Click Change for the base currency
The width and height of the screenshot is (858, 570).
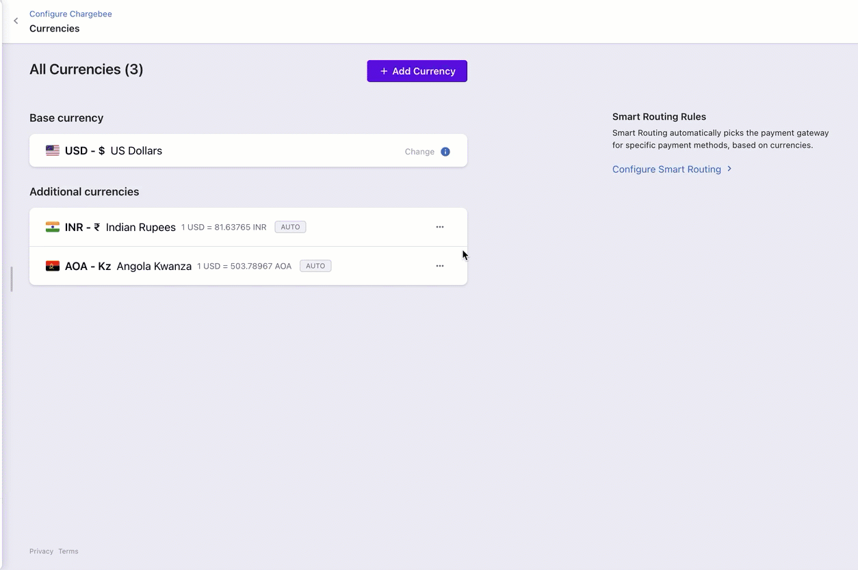click(x=419, y=152)
